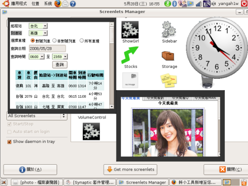Click the trash bin screenlet under the clock

click(x=207, y=82)
